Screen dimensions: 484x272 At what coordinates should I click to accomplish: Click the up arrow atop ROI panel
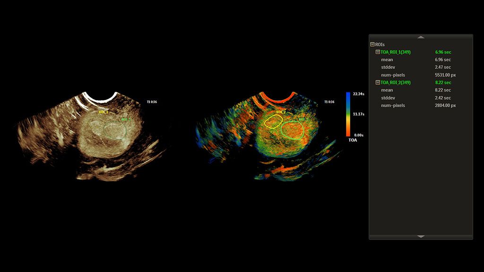coord(421,37)
